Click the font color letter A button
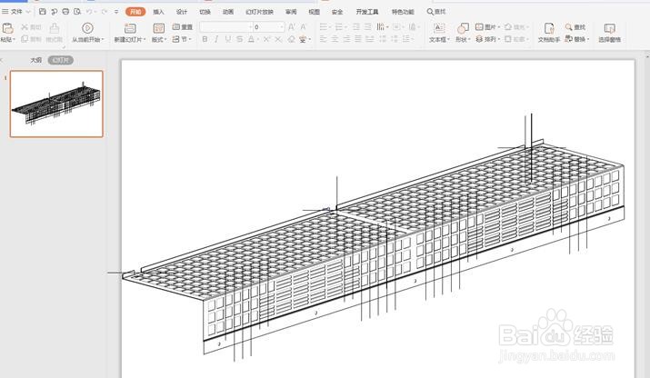The width and height of the screenshot is (650, 378). tap(251, 39)
